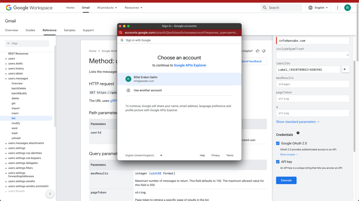
Task: Click the popup address bar URL
Action: point(181,33)
